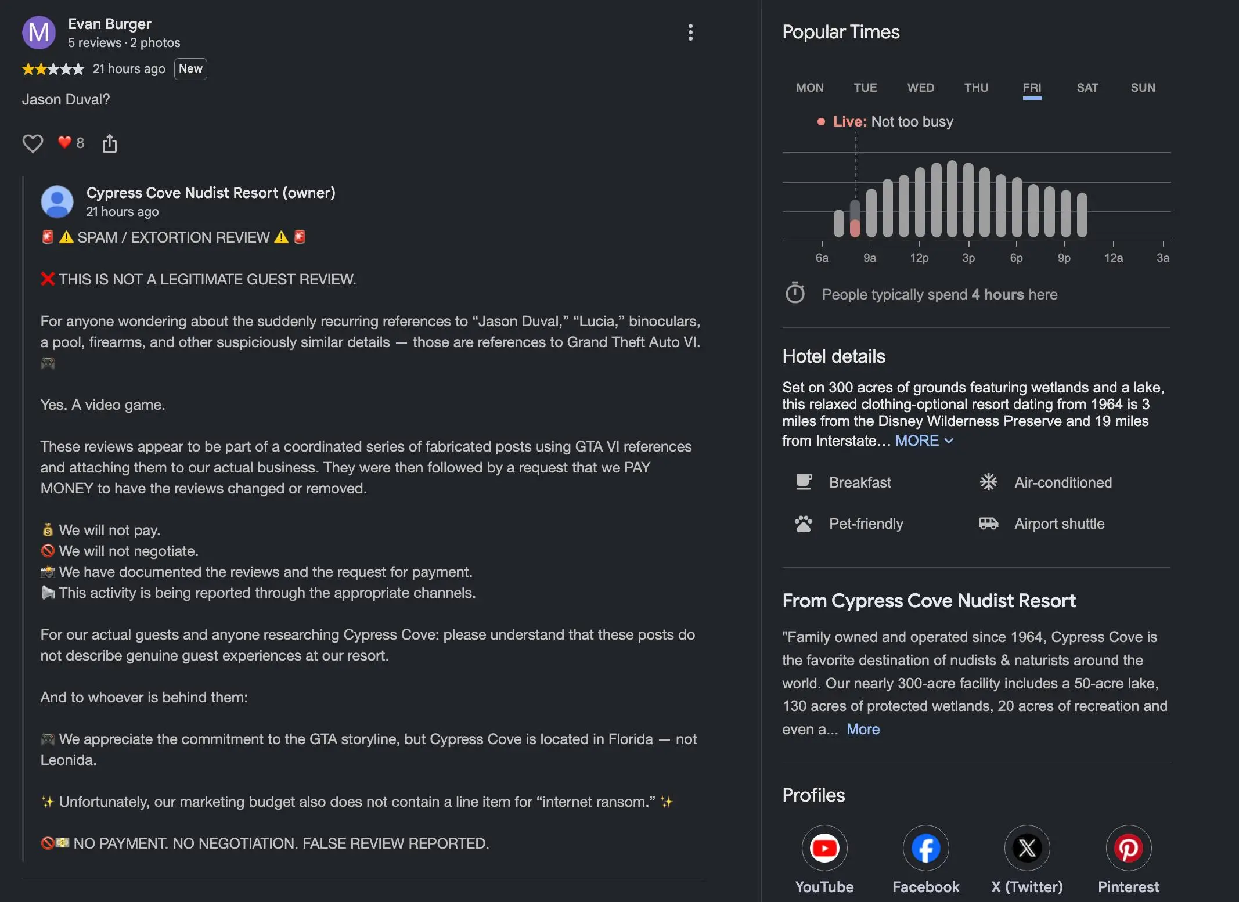Viewport: 1239px width, 902px height.
Task: Select the SAT popular times tab
Action: coord(1087,88)
